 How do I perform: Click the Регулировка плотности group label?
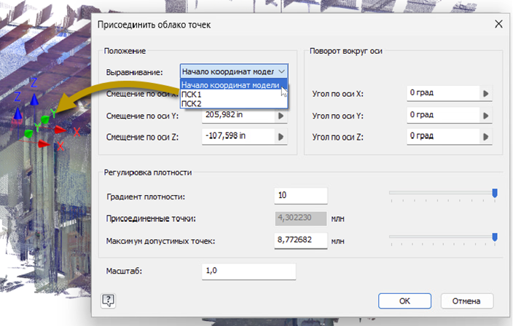tap(148, 172)
